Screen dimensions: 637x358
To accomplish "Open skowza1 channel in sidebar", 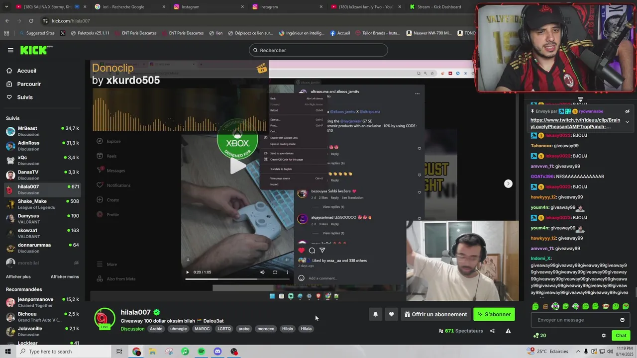I will (42, 233).
